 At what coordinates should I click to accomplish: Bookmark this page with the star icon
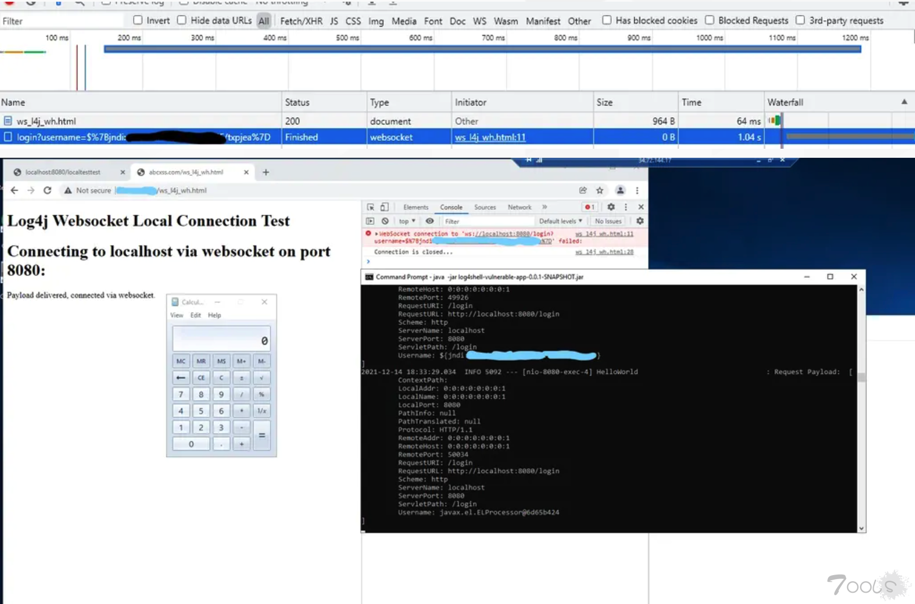coord(600,191)
